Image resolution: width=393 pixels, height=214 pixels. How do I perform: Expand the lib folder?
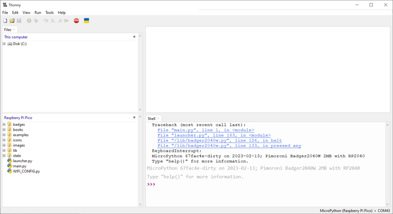point(4,150)
